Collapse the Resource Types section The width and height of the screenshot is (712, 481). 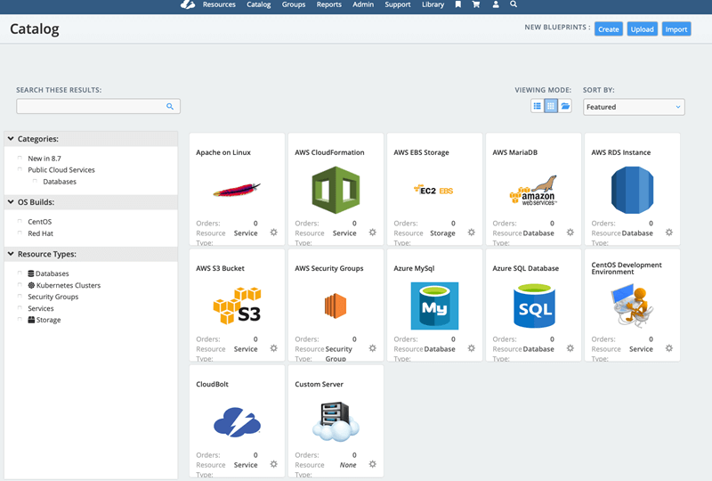[11, 254]
